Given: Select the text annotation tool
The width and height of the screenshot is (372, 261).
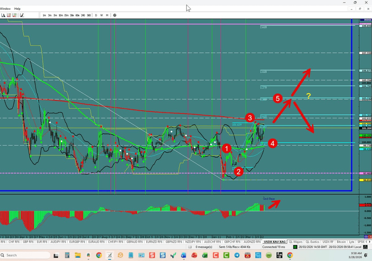Looking at the screenshot, I should point(3,15).
